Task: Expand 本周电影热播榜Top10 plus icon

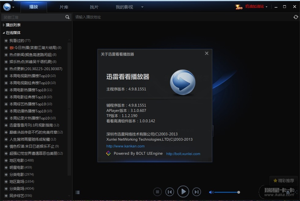Action: pos(6,90)
